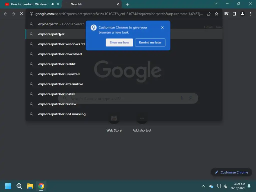Screen dimensions: 256x192
Task: Open the tab search chevron
Action: pyautogui.click(x=216, y=3)
